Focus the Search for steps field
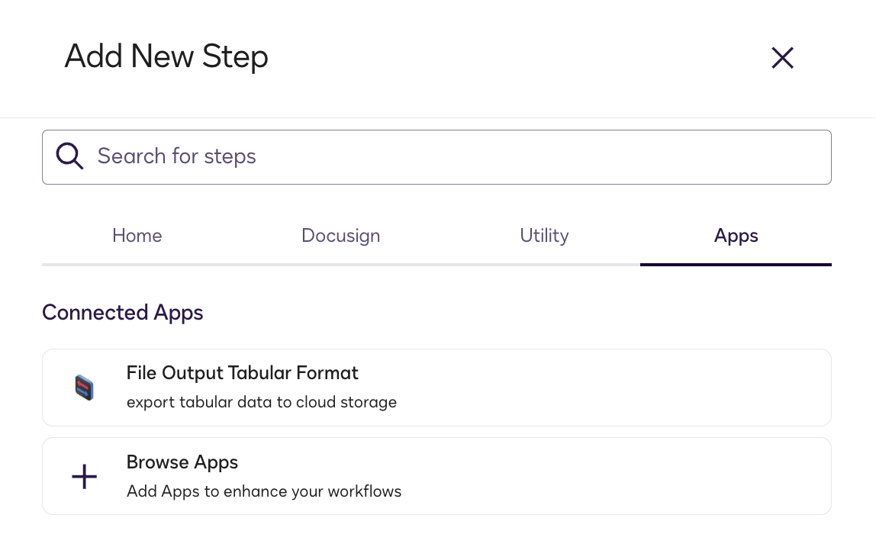876x560 pixels. click(436, 157)
